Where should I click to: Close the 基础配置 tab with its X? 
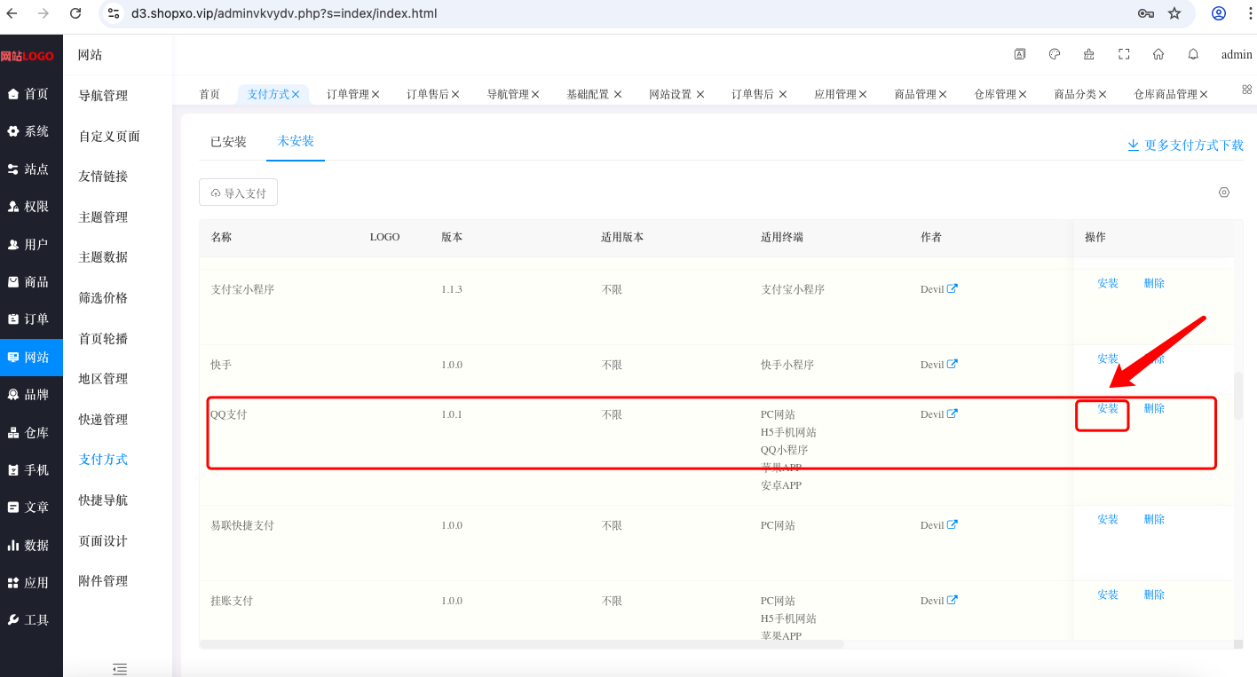(x=617, y=94)
